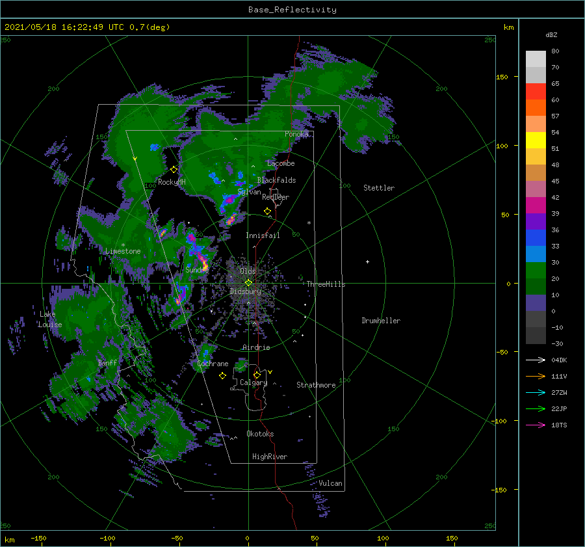Click the Base_Reflectivity title

pyautogui.click(x=292, y=10)
